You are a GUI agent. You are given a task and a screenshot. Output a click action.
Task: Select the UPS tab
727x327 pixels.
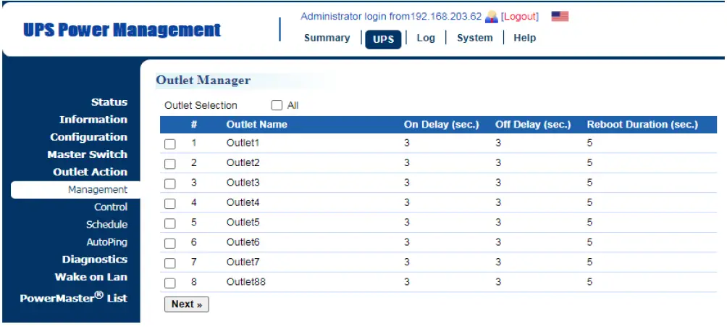pyautogui.click(x=383, y=39)
